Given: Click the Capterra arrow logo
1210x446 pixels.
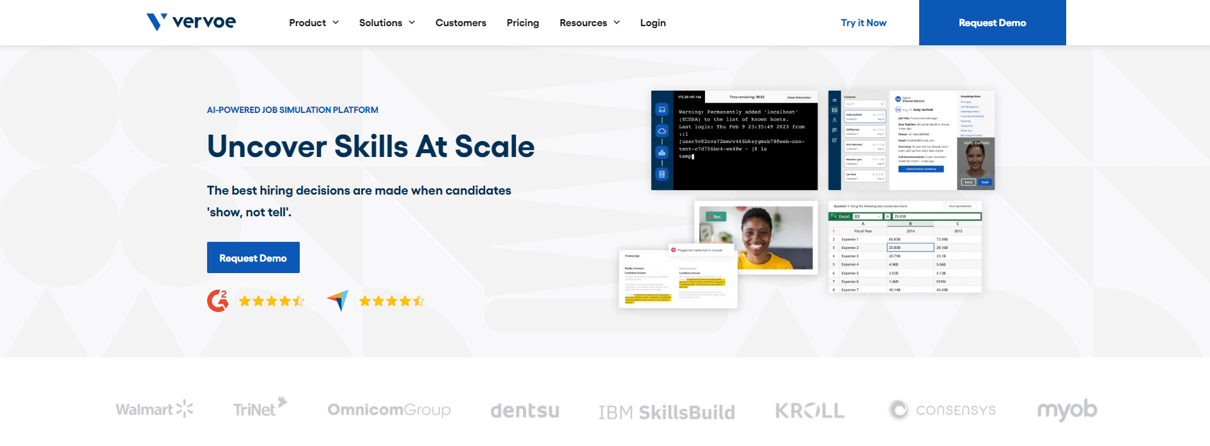Looking at the screenshot, I should tap(338, 301).
